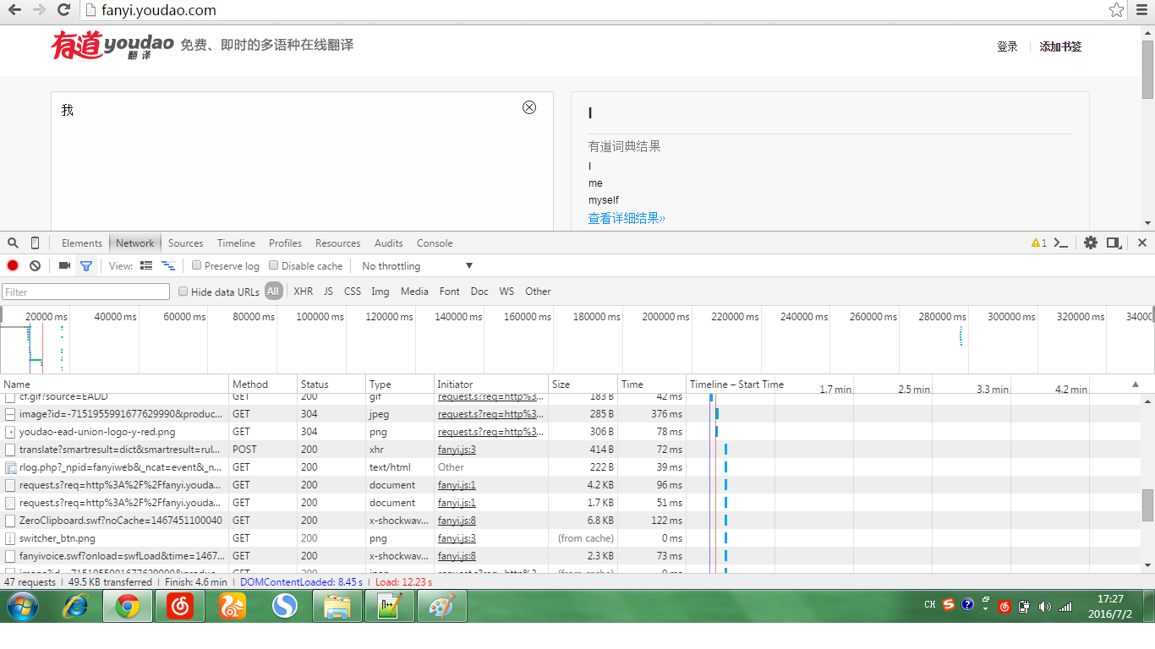Click the volume icon in system tray
This screenshot has width=1155, height=649.
pos(1044,606)
